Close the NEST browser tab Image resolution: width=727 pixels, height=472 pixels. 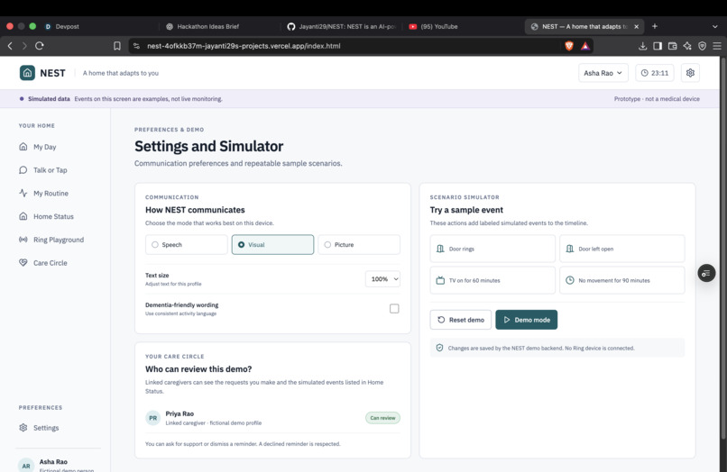(x=636, y=27)
